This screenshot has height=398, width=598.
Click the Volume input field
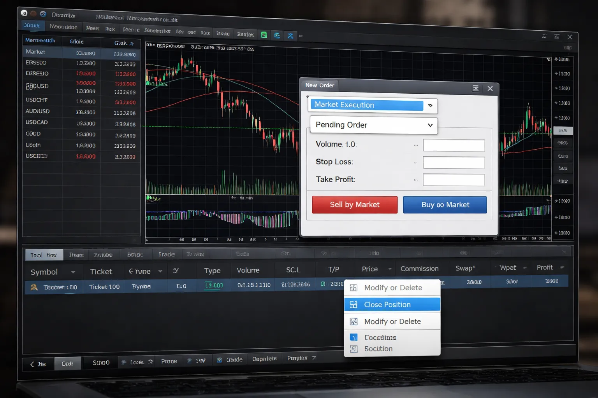(x=454, y=145)
